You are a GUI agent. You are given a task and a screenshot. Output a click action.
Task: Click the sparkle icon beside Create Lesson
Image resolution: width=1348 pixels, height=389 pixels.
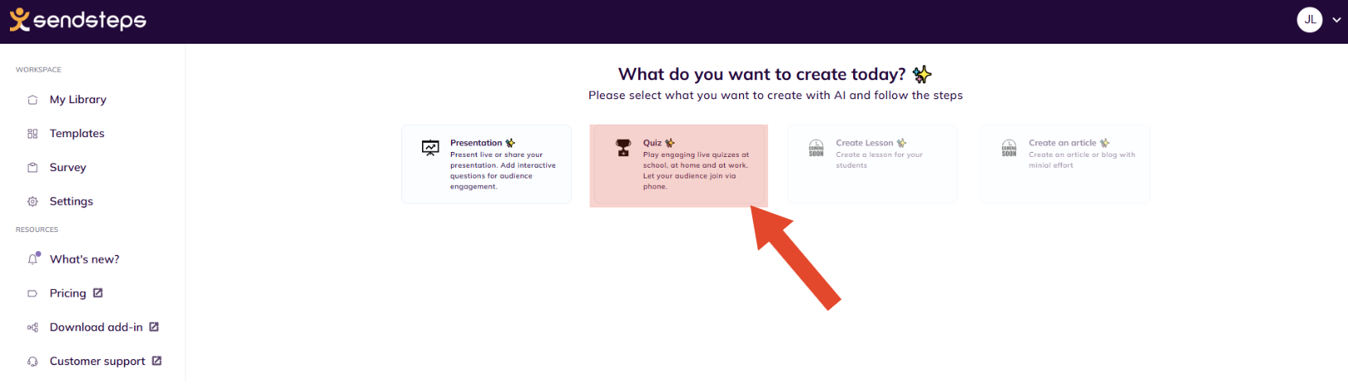point(901,143)
